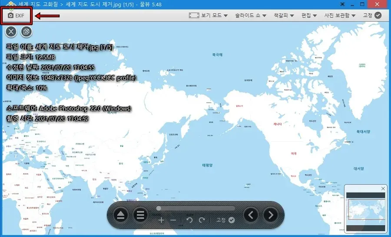
Task: Rotate image clockwise
Action: pyautogui.click(x=202, y=220)
